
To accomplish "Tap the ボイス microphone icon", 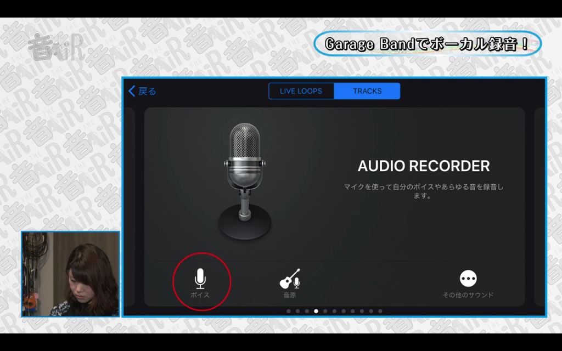I will (x=200, y=279).
